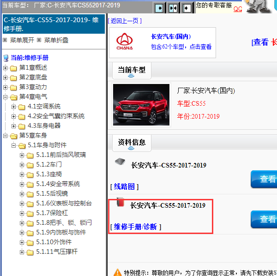
Task: Click the text 厂家:长安汽车(国内)
Action: [206, 91]
